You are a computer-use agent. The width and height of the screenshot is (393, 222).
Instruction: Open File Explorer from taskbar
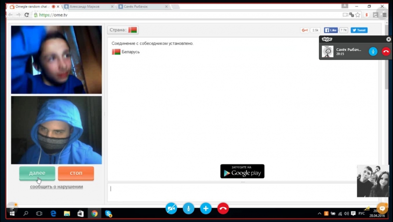67,214
